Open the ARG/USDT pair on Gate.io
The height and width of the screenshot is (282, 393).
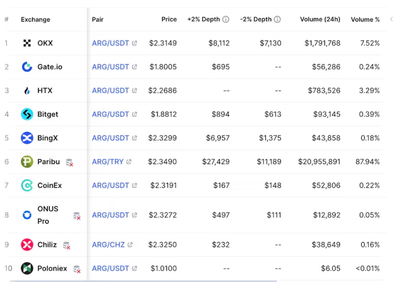coord(111,67)
